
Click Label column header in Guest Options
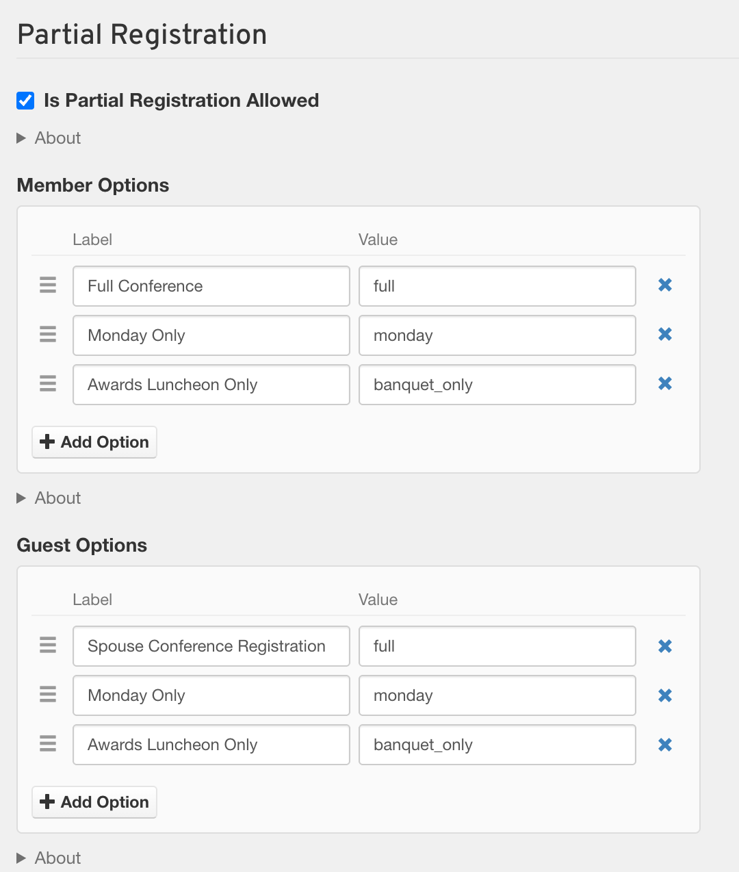pos(92,600)
